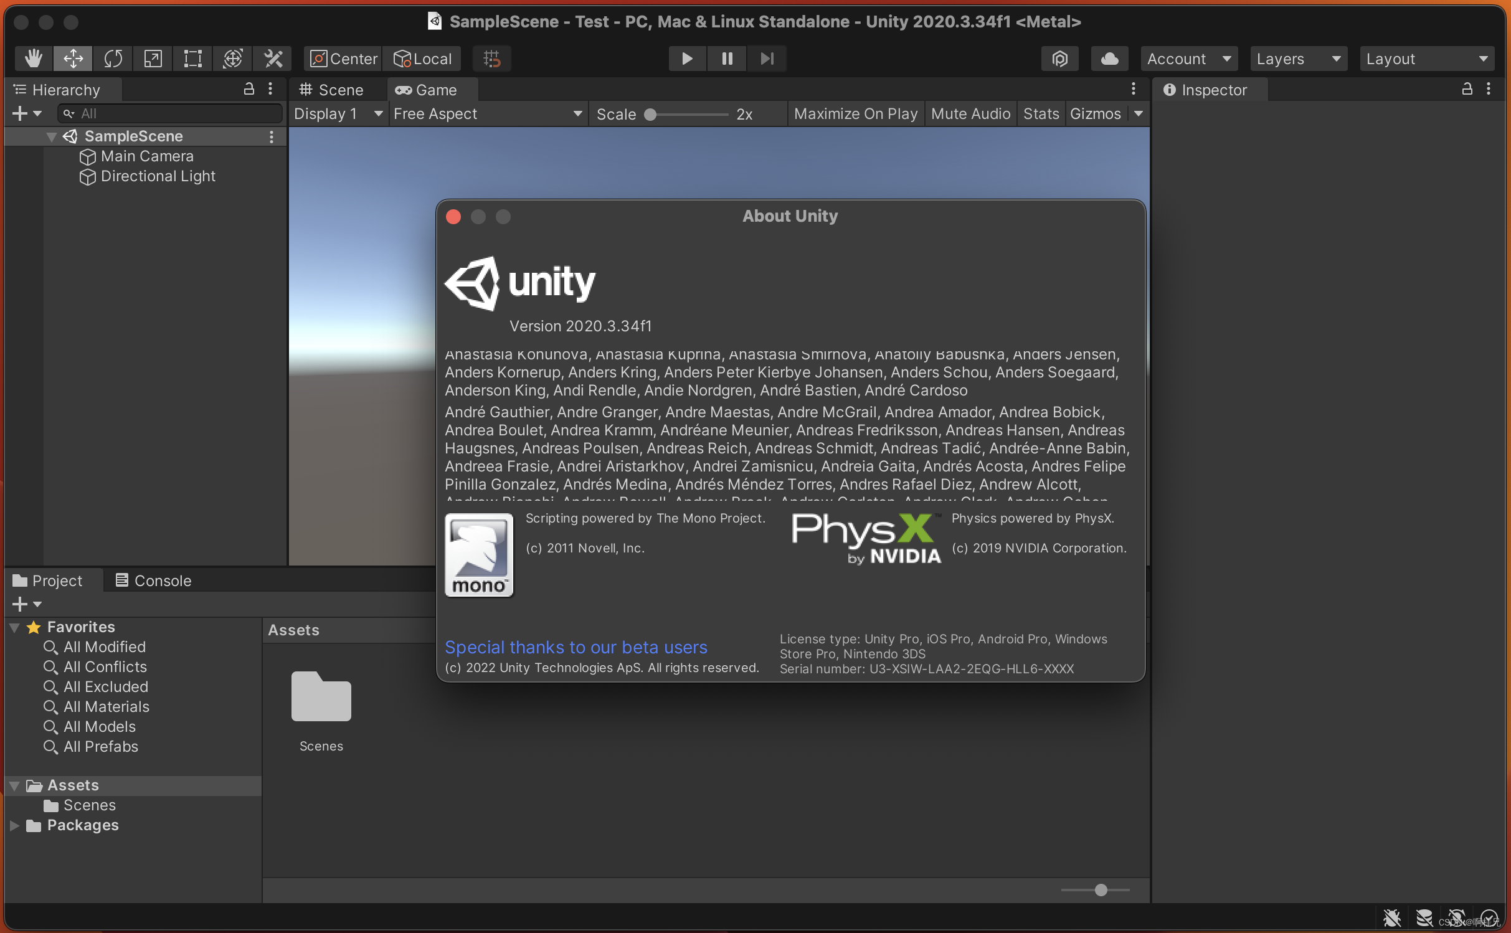Viewport: 1511px width, 933px height.
Task: Toggle Mute Audio in Game view
Action: click(968, 113)
